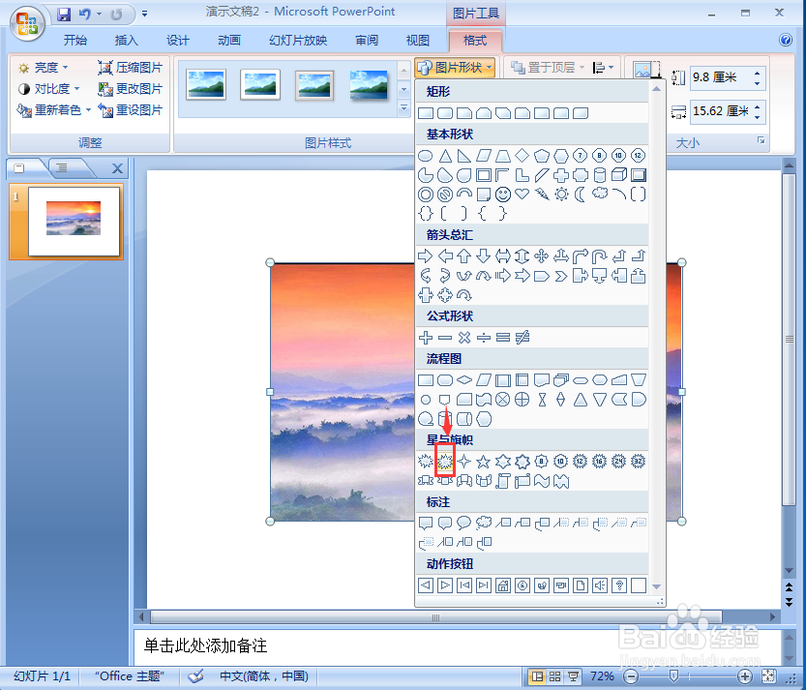Viewport: 806px width, 690px height.
Task: Click 更改图片 change picture button
Action: pos(130,89)
